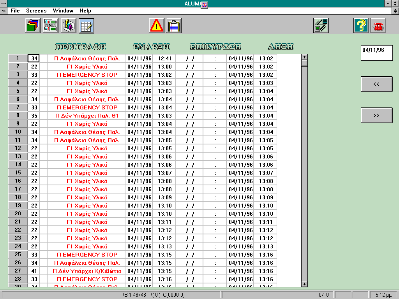399x299 pixels.
Task: Click the UK flag language icon
Action: click(205, 4)
